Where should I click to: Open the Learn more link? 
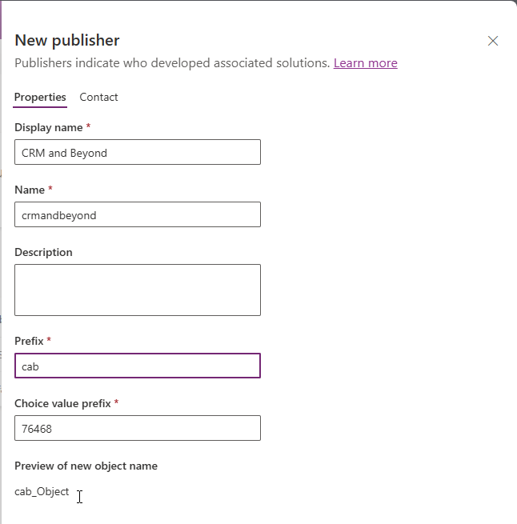click(366, 63)
